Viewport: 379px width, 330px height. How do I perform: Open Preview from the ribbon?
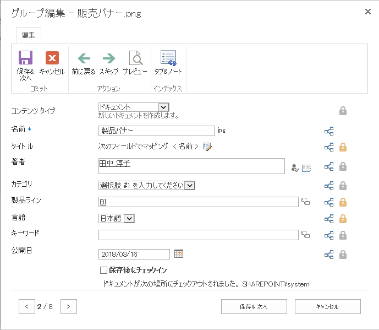(135, 58)
